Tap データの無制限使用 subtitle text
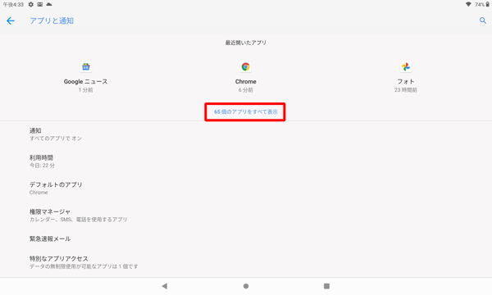Screen dimensions: 492x295 [84, 266]
